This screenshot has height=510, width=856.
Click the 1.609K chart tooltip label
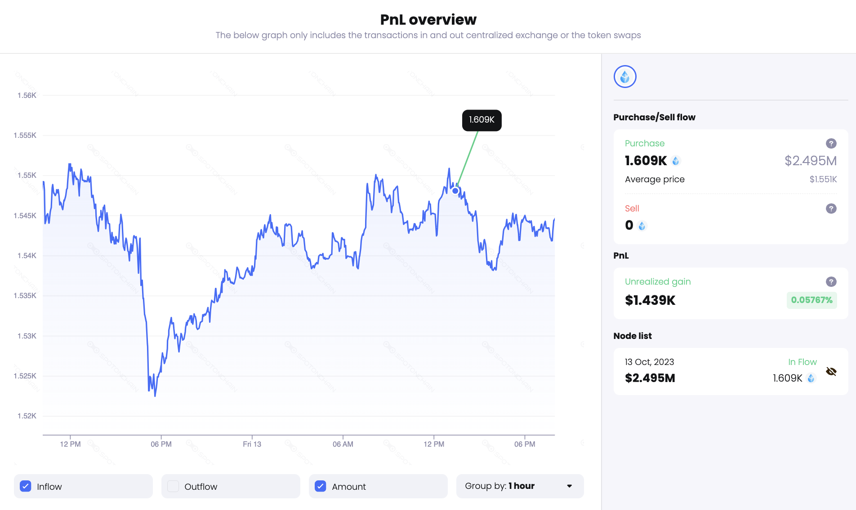[x=481, y=120]
